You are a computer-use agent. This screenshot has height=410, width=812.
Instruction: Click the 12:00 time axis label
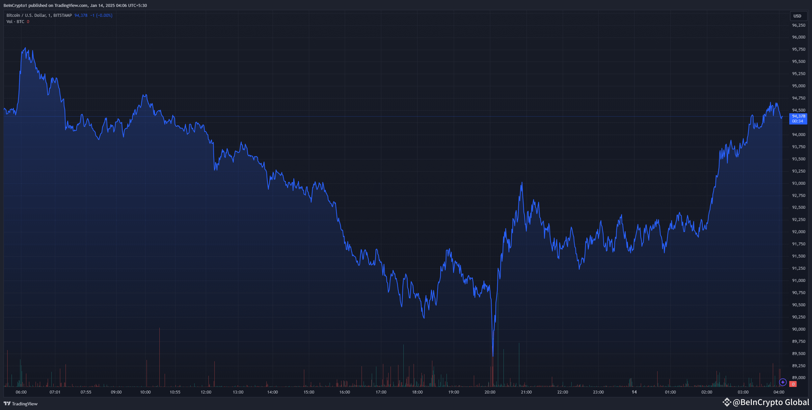pos(206,392)
